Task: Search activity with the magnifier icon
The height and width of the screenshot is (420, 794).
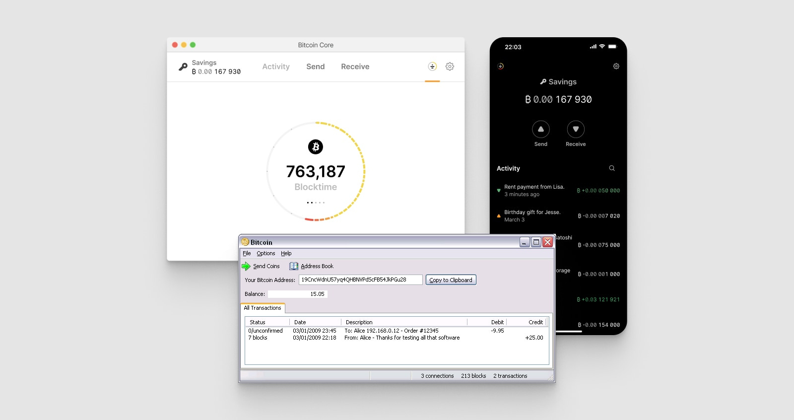Action: point(612,168)
